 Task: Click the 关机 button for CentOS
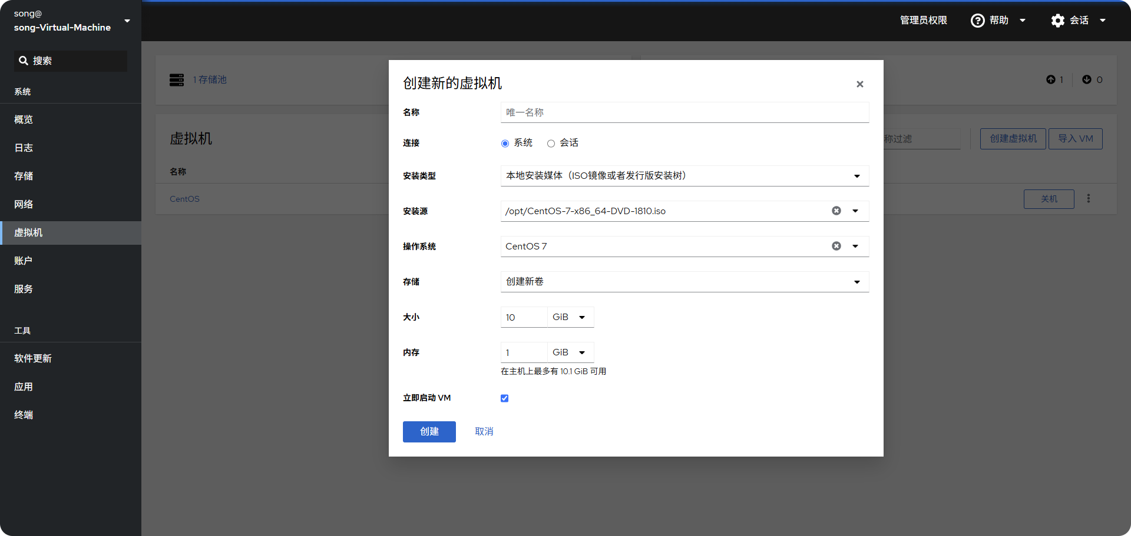point(1049,199)
